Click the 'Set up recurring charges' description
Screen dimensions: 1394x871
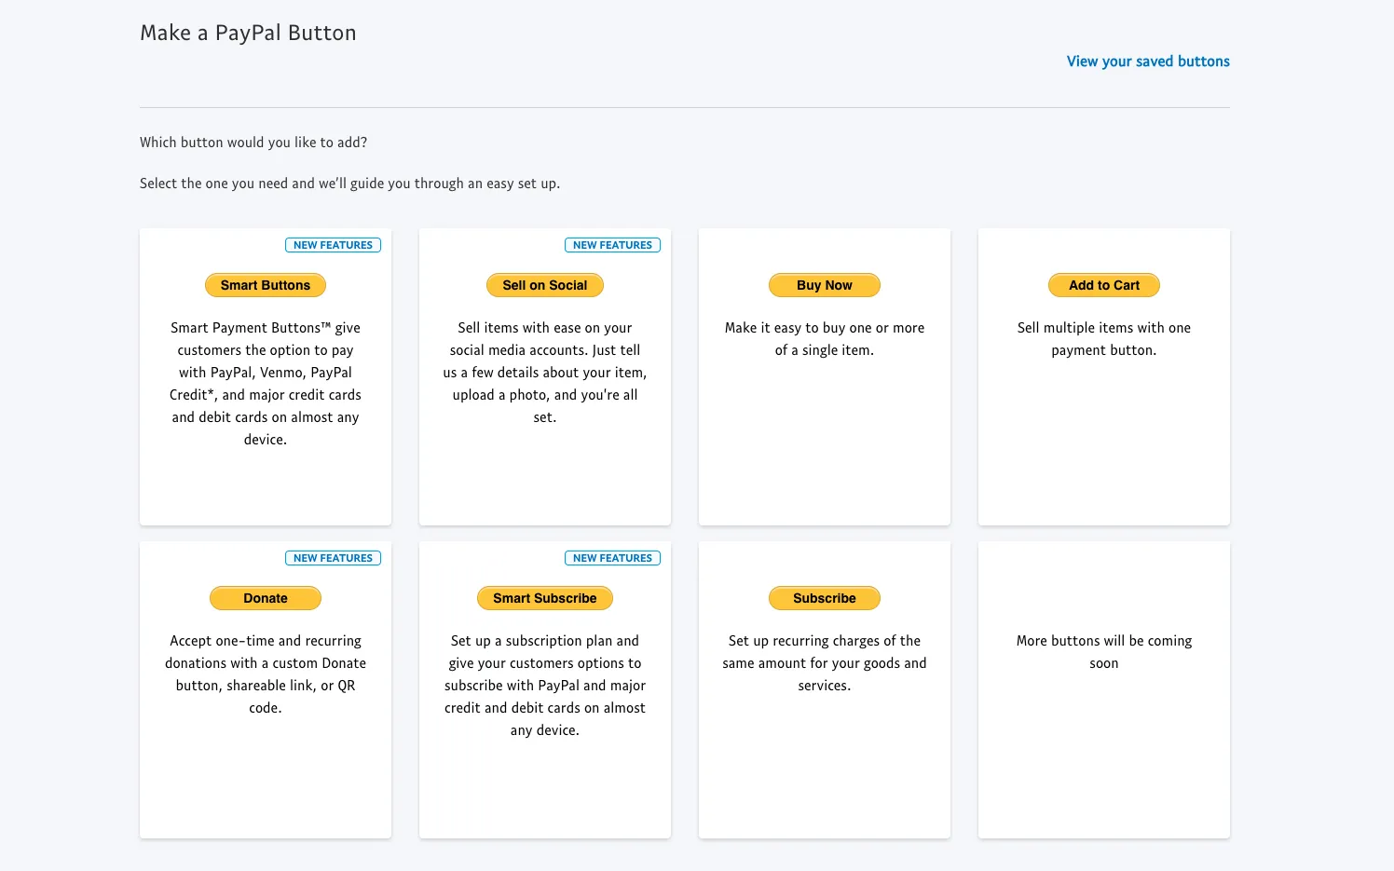825,663
